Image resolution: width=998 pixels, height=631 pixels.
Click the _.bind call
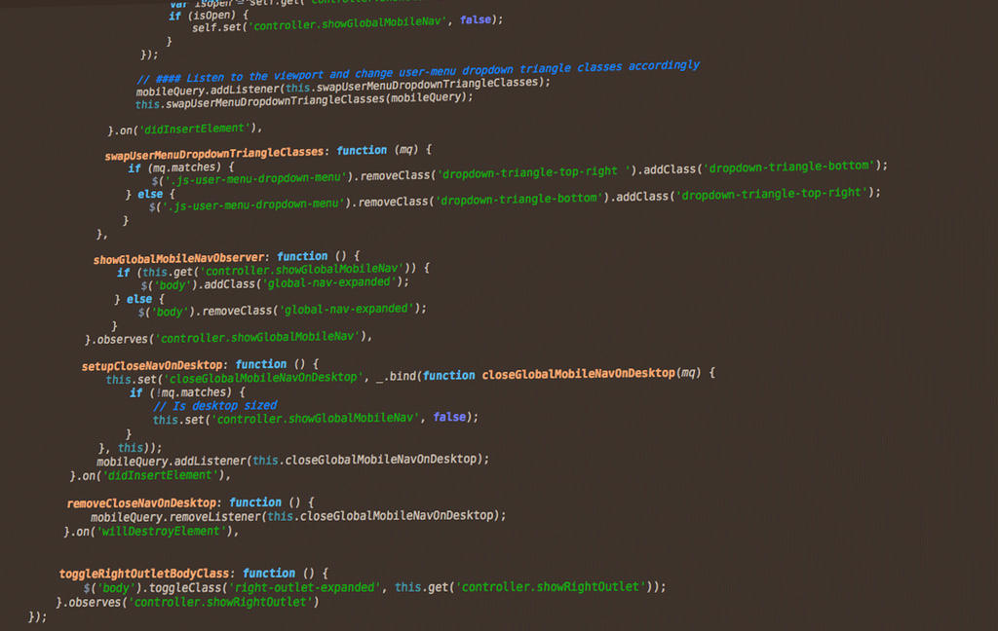[x=397, y=376]
